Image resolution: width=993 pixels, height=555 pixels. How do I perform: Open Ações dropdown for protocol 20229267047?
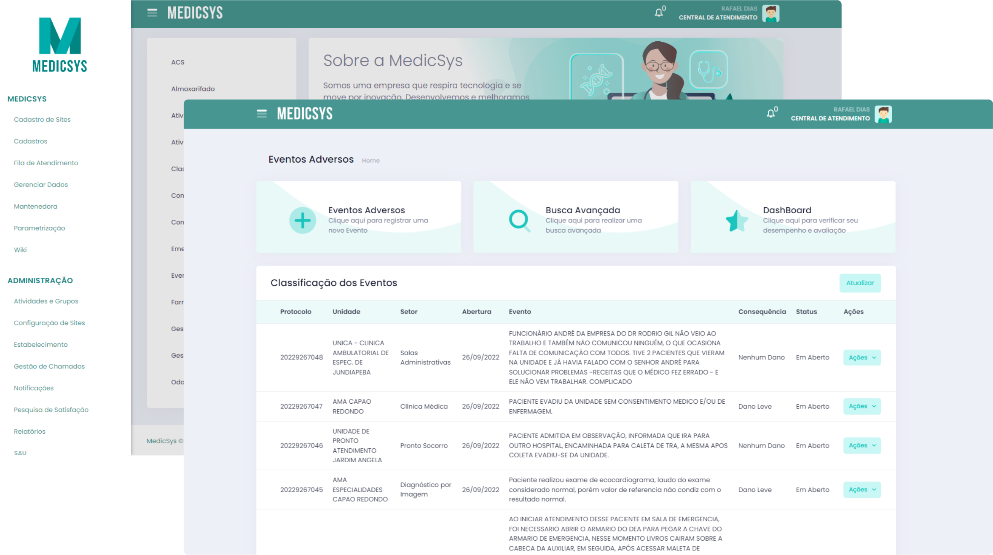[861, 406]
